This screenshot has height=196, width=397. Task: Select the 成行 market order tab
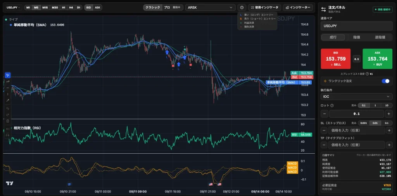[333, 37]
